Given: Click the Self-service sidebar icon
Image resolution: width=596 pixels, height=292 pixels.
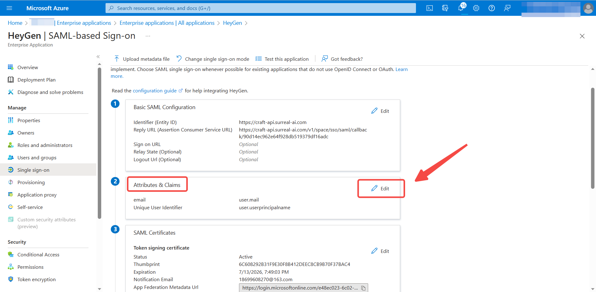Looking at the screenshot, I should coord(11,207).
